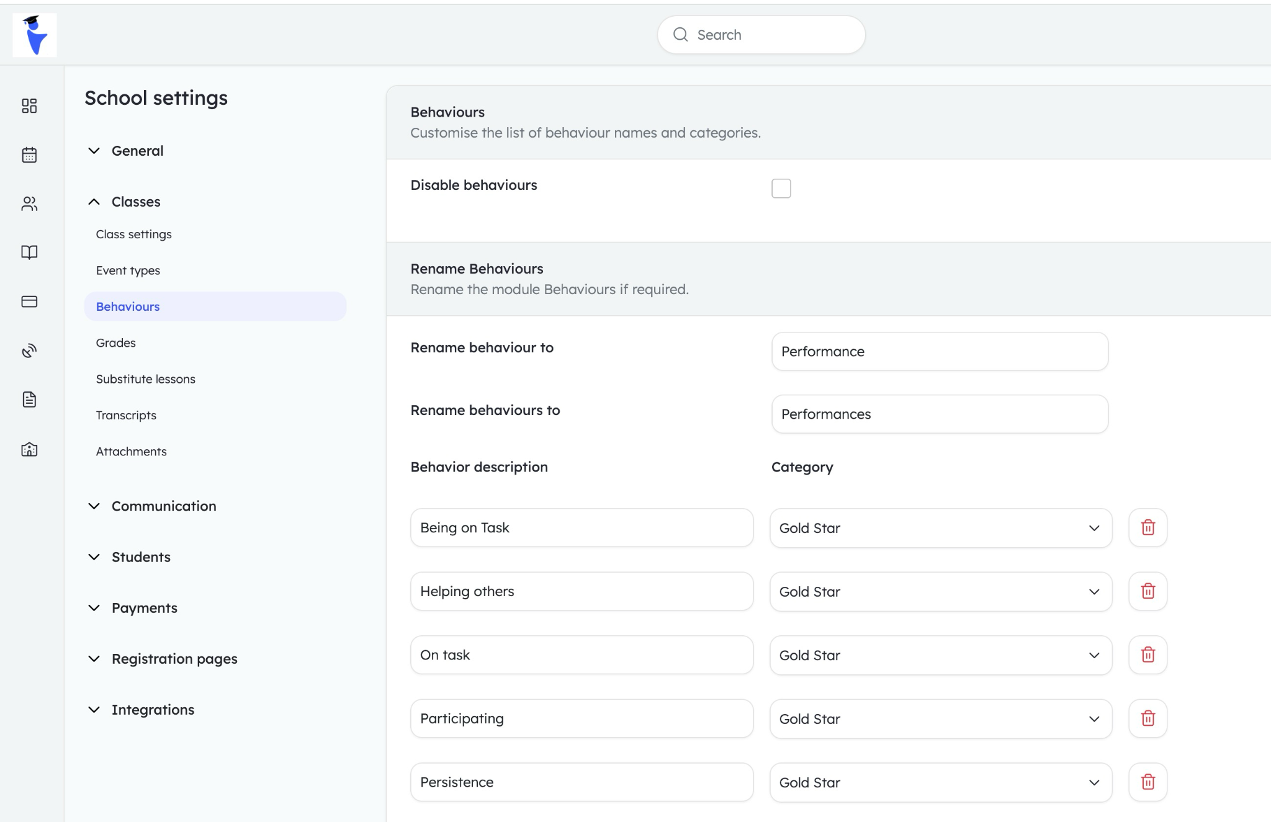
Task: Open the category dropdown for Participating
Action: pyautogui.click(x=1094, y=718)
